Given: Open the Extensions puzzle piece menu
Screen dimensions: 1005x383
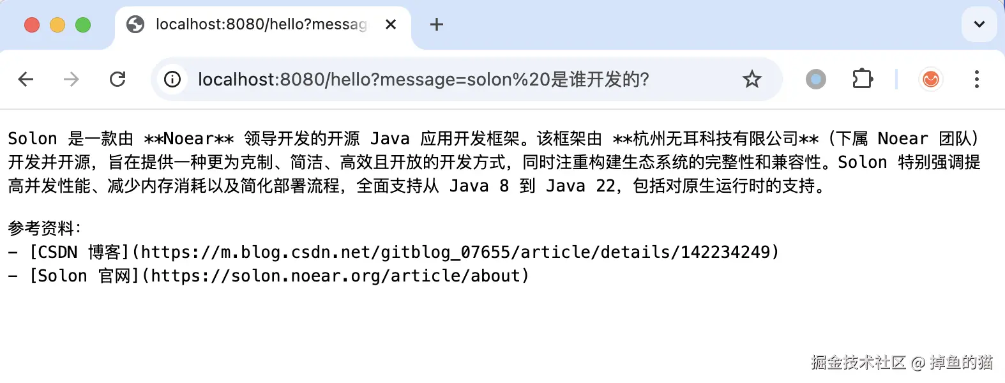Looking at the screenshot, I should pyautogui.click(x=863, y=79).
